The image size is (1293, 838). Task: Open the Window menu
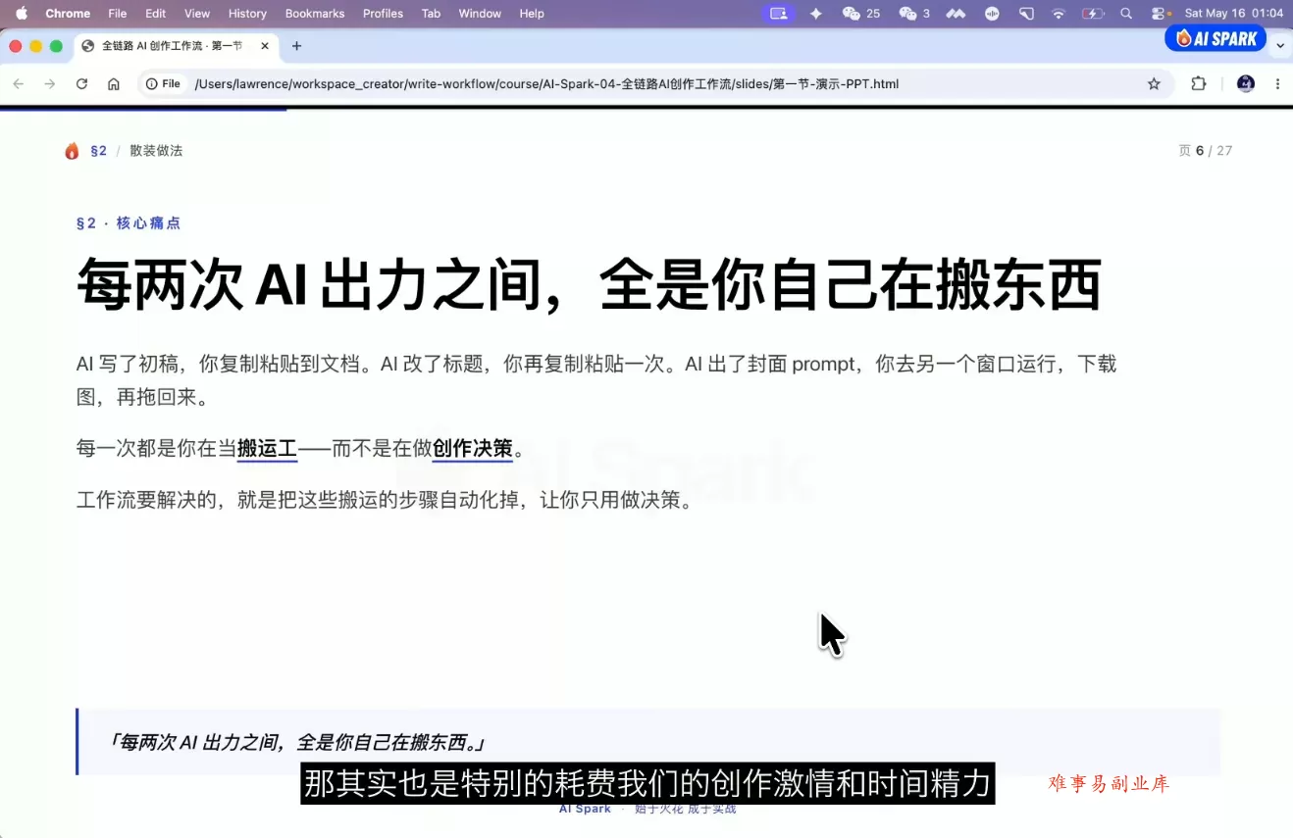coord(480,13)
